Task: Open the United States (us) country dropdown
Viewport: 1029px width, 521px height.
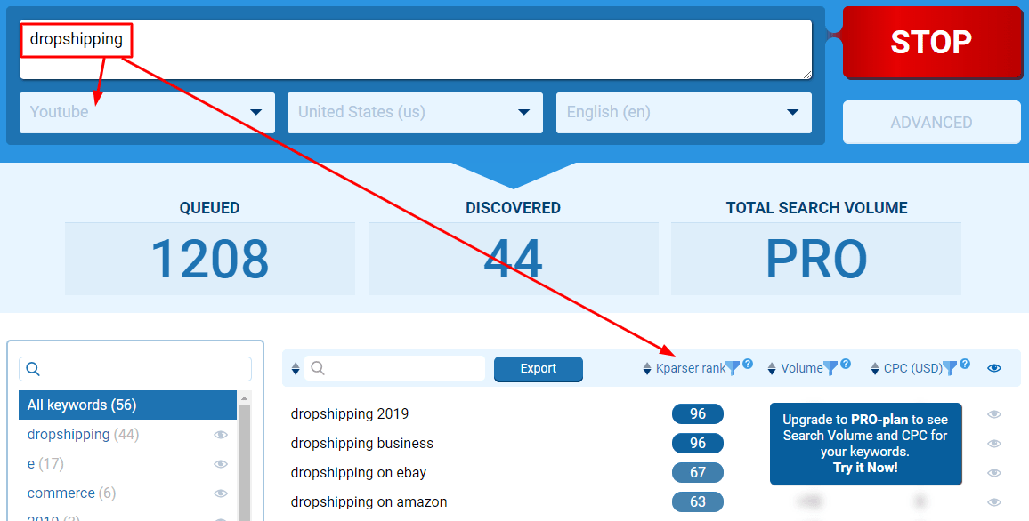Action: [415, 112]
